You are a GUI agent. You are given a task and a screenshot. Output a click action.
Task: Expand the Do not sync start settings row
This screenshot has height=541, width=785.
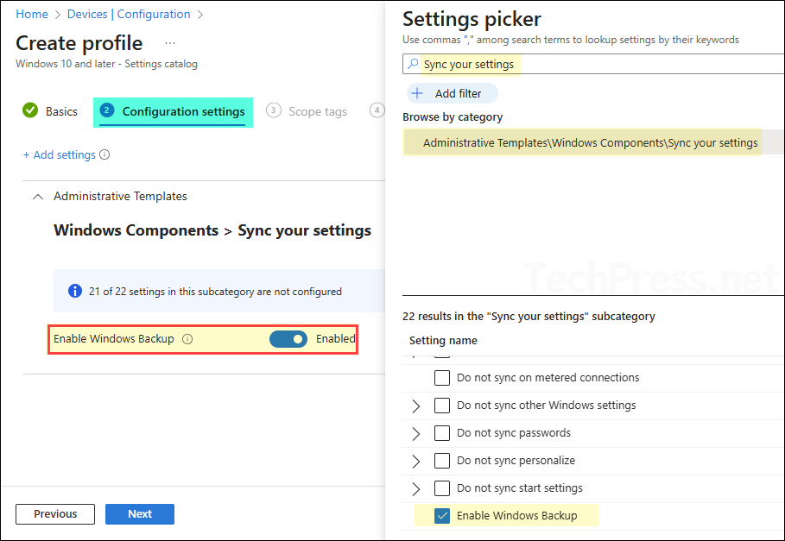point(415,488)
